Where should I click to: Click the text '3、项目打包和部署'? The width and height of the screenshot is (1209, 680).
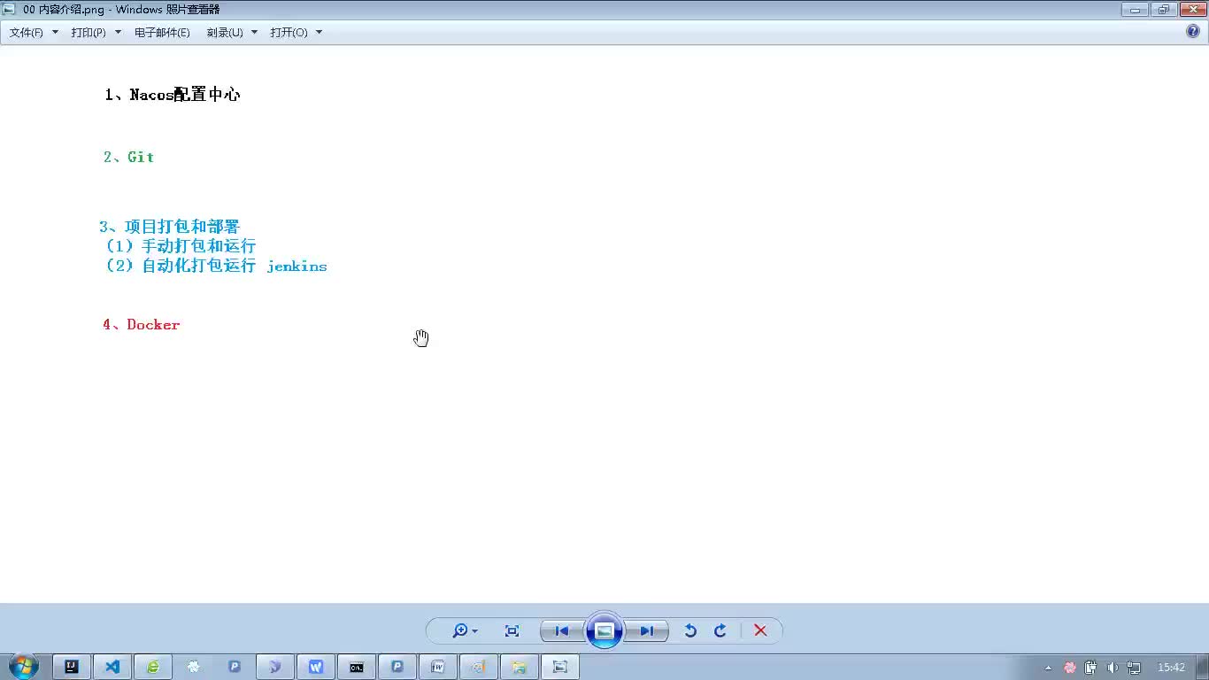coord(170,227)
